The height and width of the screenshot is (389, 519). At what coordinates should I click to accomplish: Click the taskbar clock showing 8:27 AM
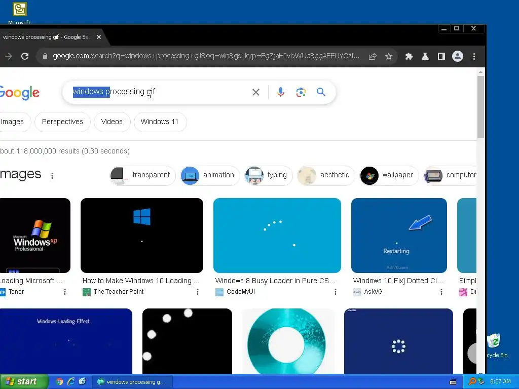click(x=500, y=382)
